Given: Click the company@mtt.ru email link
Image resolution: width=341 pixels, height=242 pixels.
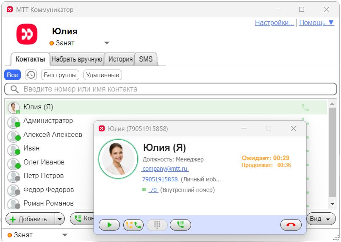Looking at the screenshot, I should [x=165, y=169].
